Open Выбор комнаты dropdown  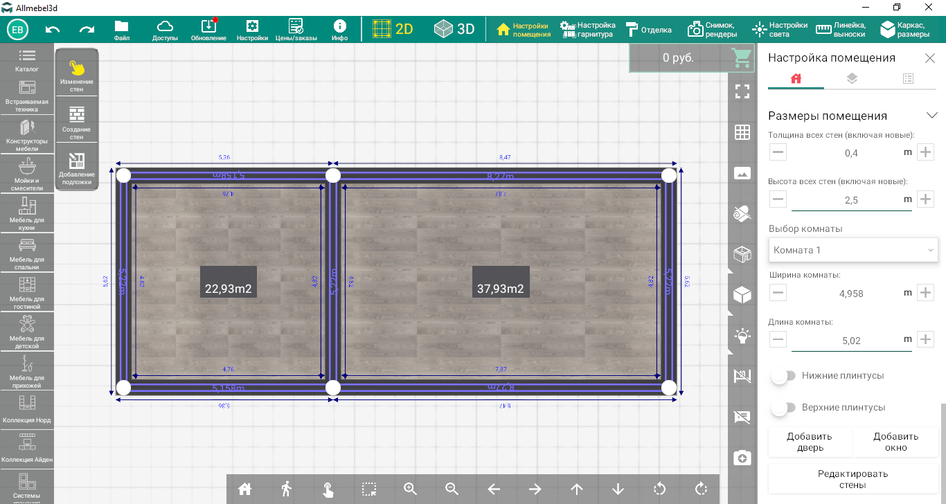(853, 250)
